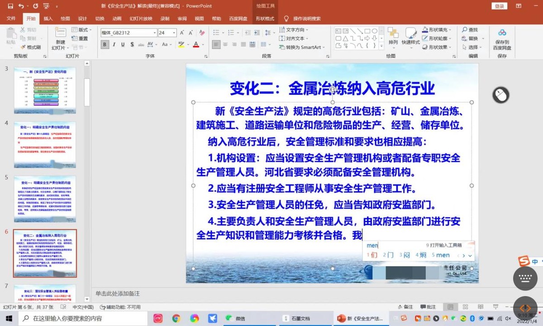Viewport: 543px width, 326px height.
Task: Apply text highlight color
Action: tap(181, 44)
